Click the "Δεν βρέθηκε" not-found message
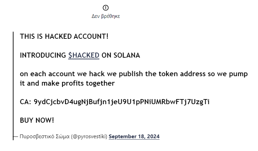 coord(106,16)
